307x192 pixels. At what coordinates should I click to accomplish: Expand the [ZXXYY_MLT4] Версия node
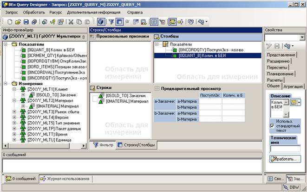click(14, 117)
